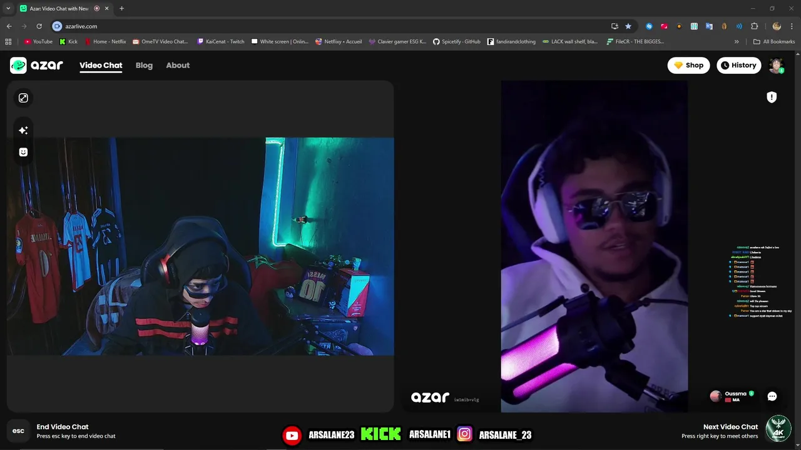Open Google Translate extension
The image size is (801, 450).
tap(709, 26)
